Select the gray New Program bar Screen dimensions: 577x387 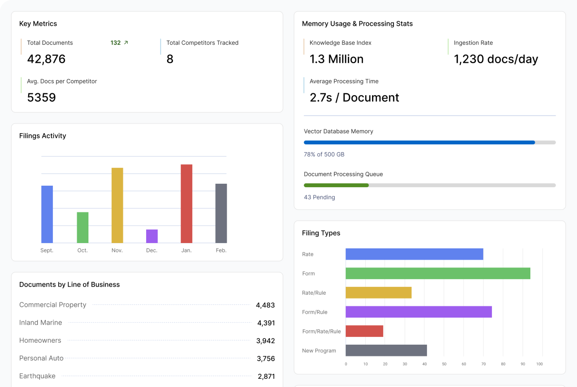click(386, 351)
